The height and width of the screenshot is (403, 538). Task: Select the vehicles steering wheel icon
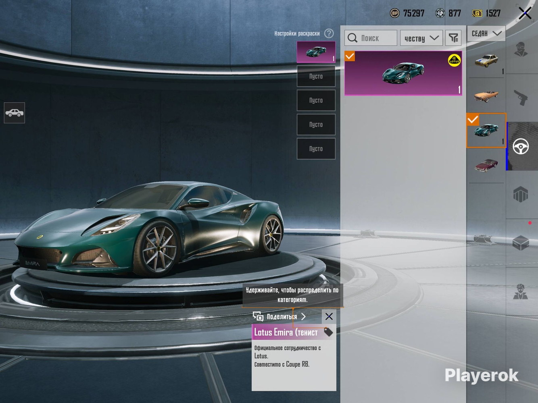click(x=521, y=146)
